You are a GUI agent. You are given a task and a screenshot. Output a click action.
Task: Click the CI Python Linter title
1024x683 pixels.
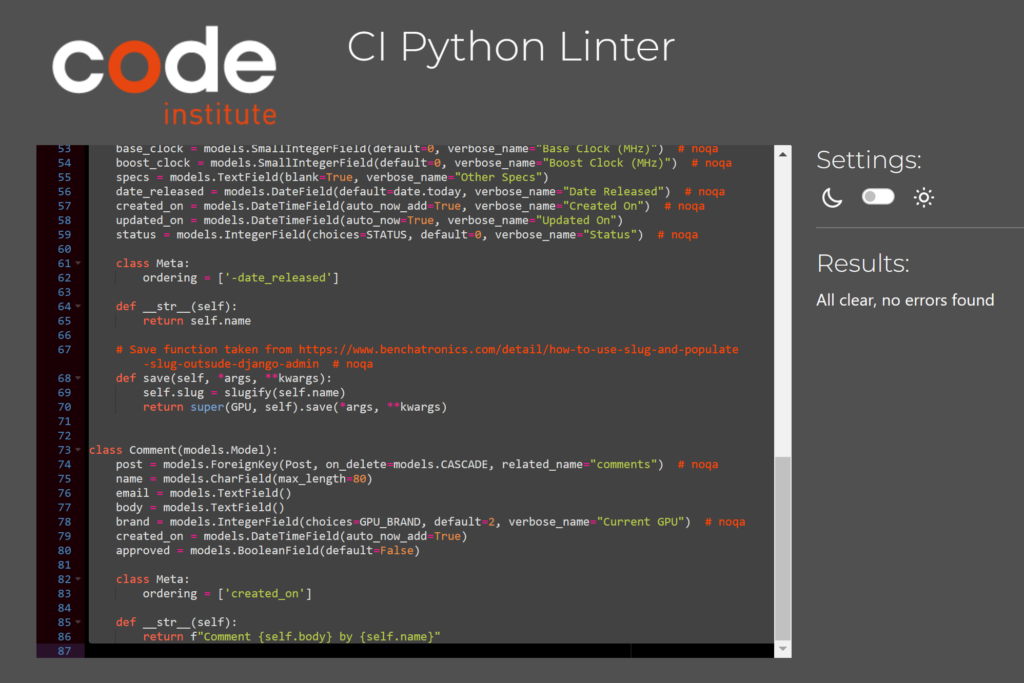coord(511,47)
